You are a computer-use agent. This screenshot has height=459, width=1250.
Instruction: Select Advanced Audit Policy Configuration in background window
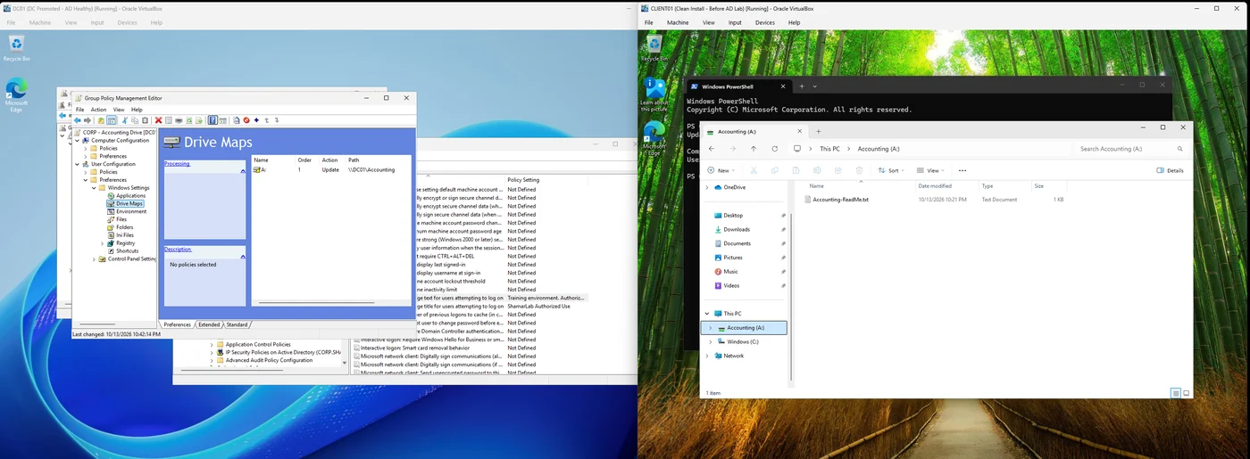[x=269, y=360]
